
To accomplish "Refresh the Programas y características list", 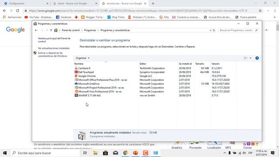I will pos(214,30).
